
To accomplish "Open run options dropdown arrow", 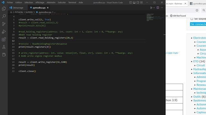I will [x=154, y=8].
